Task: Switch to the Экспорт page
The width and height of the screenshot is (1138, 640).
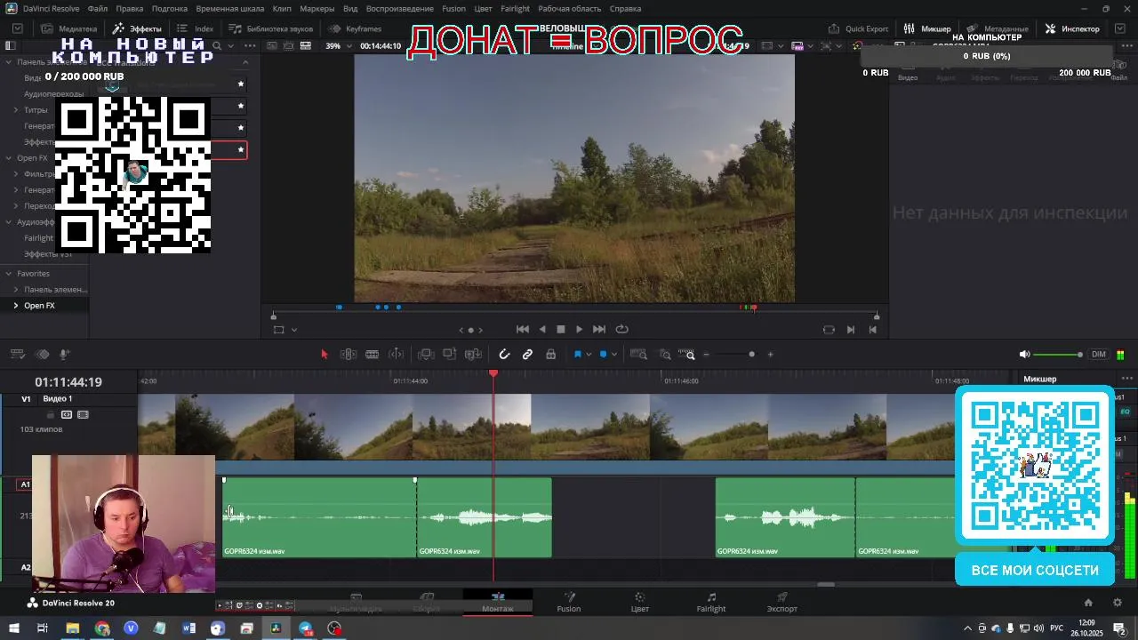Action: [x=782, y=602]
